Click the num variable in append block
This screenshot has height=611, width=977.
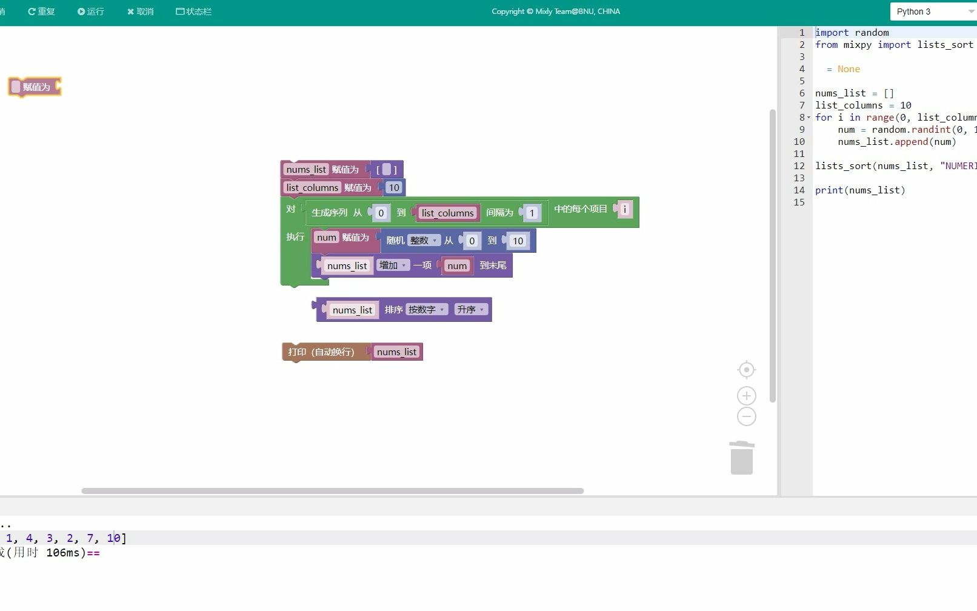(457, 265)
